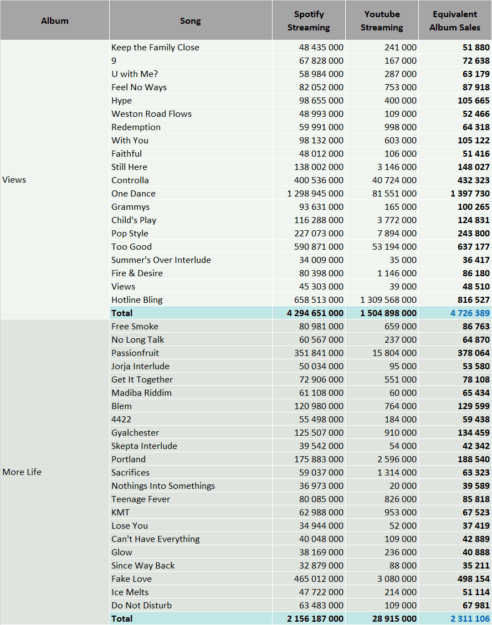Image resolution: width=492 pixels, height=625 pixels.
Task: Click Fake Love Spotify value 465 012 000
Action: click(x=319, y=578)
